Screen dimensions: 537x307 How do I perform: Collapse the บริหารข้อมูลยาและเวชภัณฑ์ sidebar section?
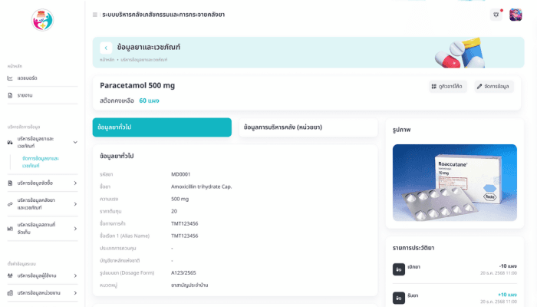click(x=75, y=142)
